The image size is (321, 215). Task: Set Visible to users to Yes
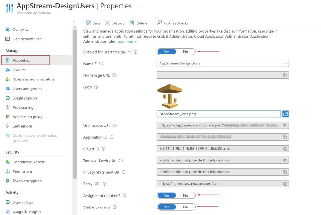pos(167,207)
